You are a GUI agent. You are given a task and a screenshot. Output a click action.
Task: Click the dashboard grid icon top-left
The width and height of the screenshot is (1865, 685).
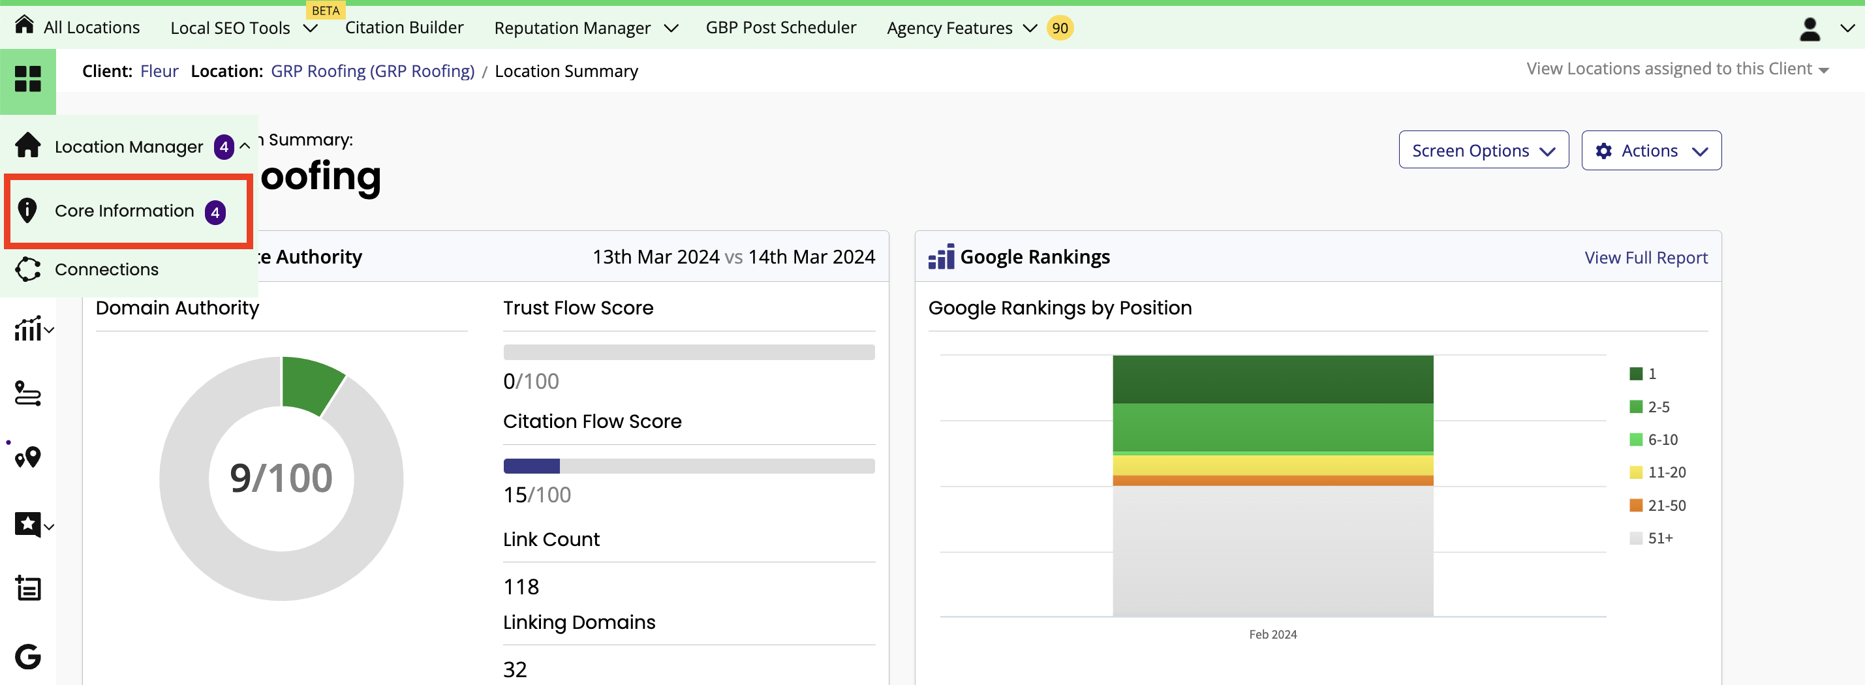[x=28, y=80]
